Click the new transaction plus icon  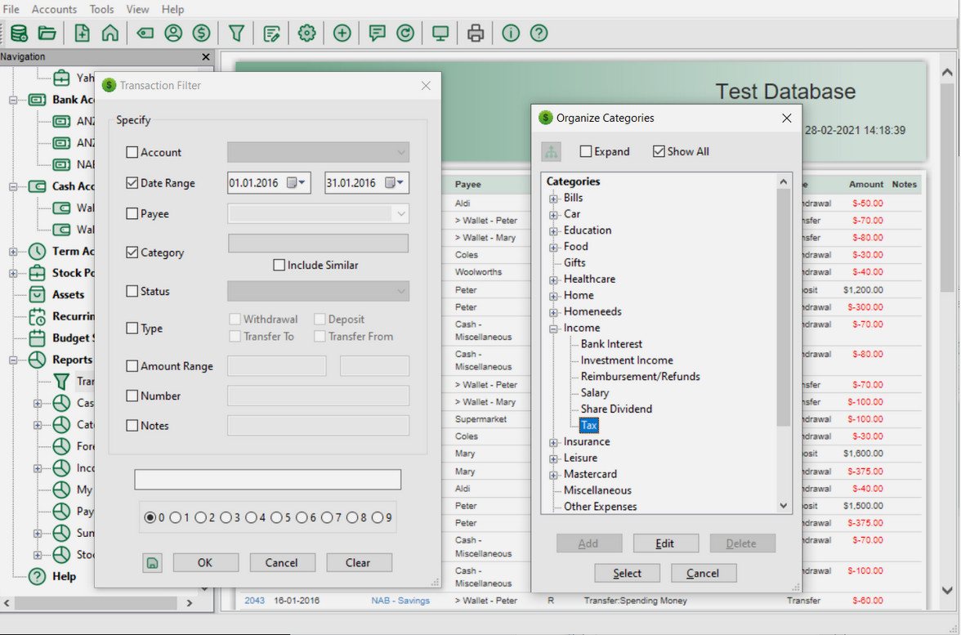pyautogui.click(x=342, y=33)
